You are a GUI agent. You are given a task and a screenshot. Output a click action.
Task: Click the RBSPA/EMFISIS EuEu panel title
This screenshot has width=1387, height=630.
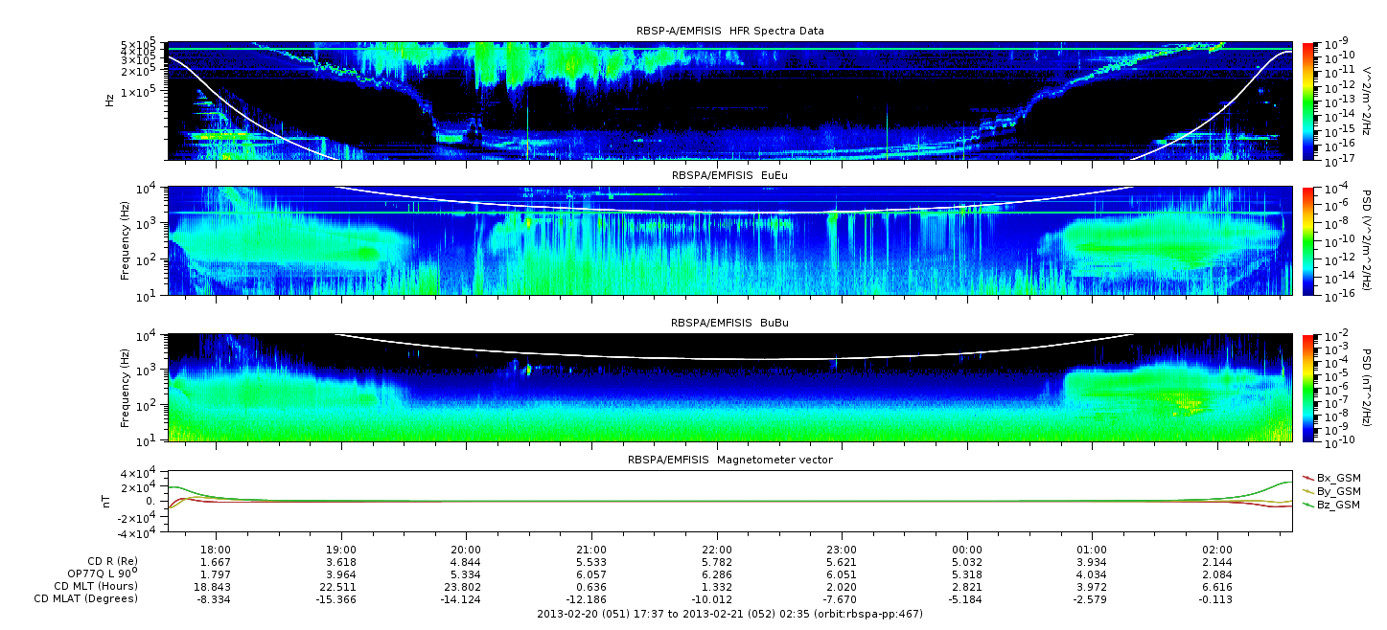coord(729,176)
